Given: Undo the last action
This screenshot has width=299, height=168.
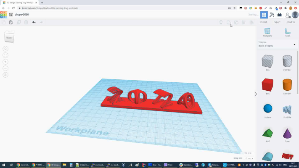Looking at the screenshot, I should pos(34,22).
